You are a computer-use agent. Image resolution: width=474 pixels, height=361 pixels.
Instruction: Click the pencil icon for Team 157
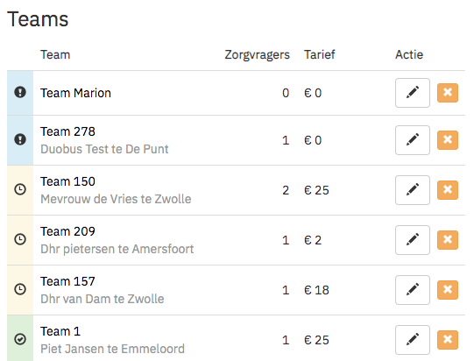[x=413, y=290]
